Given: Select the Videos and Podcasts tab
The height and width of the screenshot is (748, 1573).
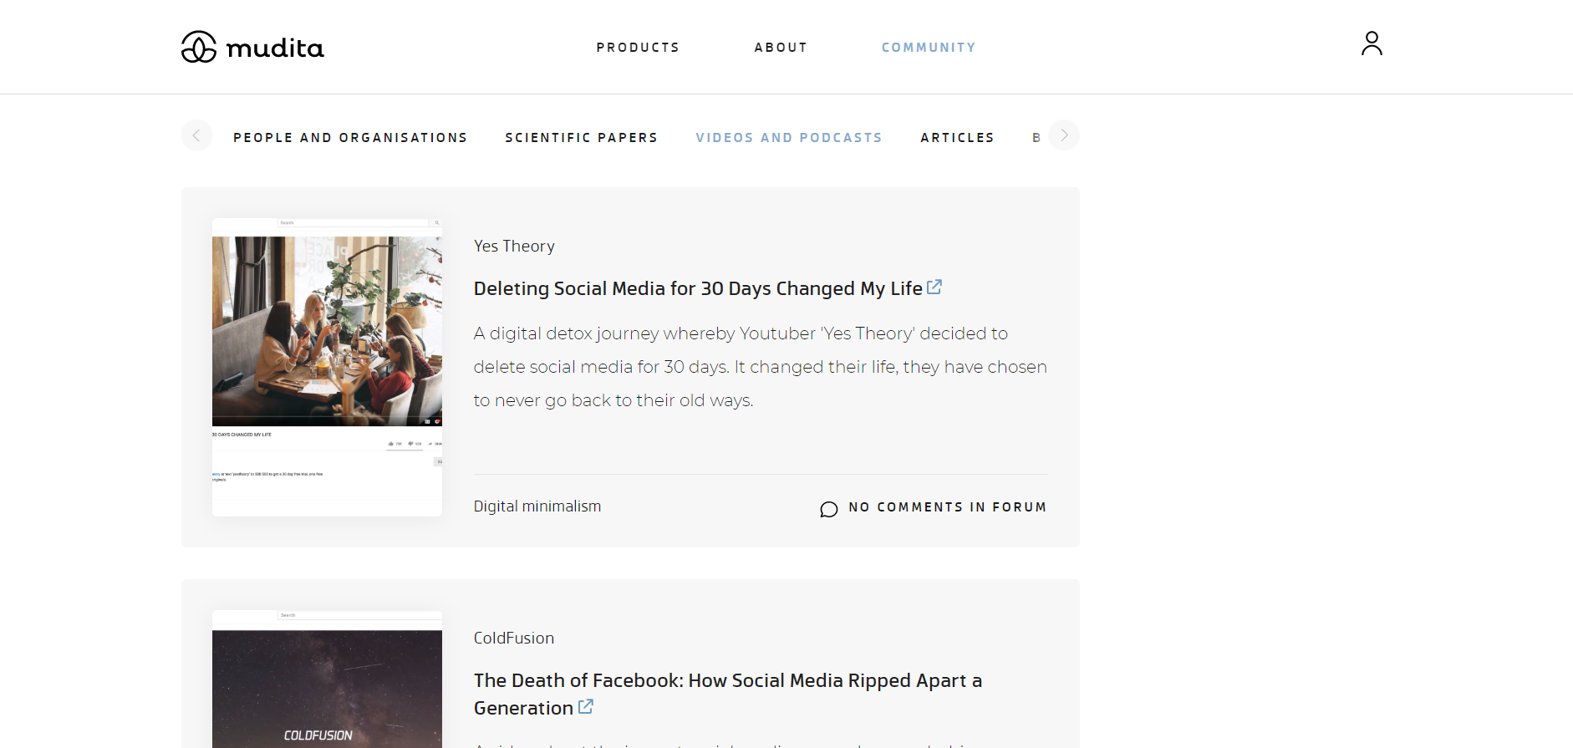Looking at the screenshot, I should pyautogui.click(x=789, y=138).
